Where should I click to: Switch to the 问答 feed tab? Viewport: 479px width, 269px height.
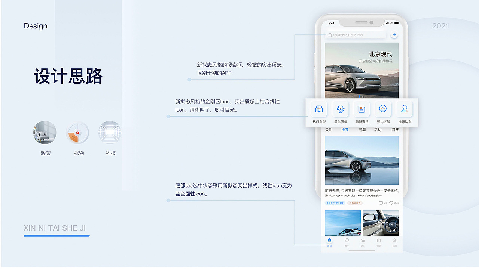(x=395, y=130)
